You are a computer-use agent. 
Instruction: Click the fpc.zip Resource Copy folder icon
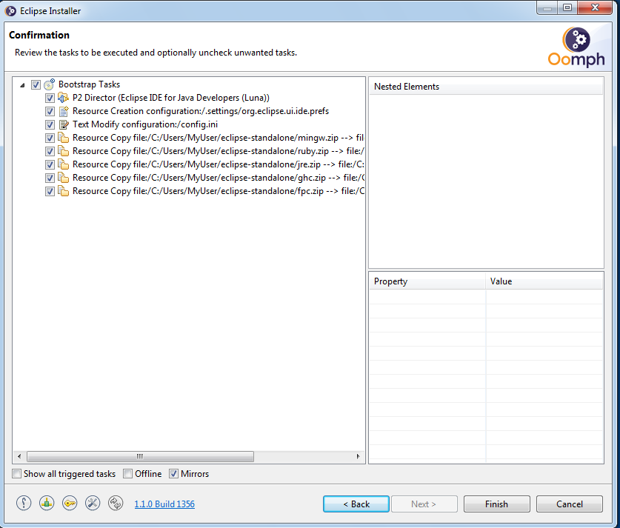coord(63,191)
